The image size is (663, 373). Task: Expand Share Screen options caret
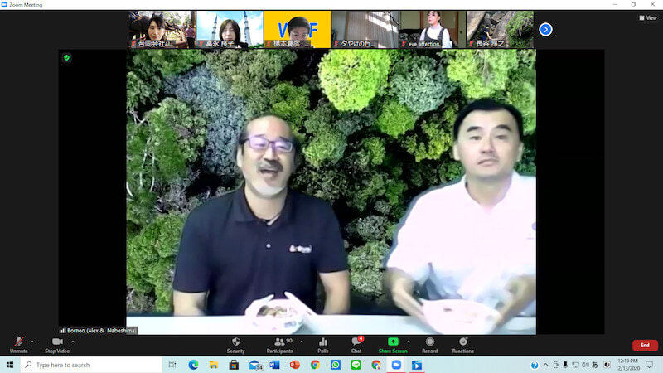[x=408, y=341]
